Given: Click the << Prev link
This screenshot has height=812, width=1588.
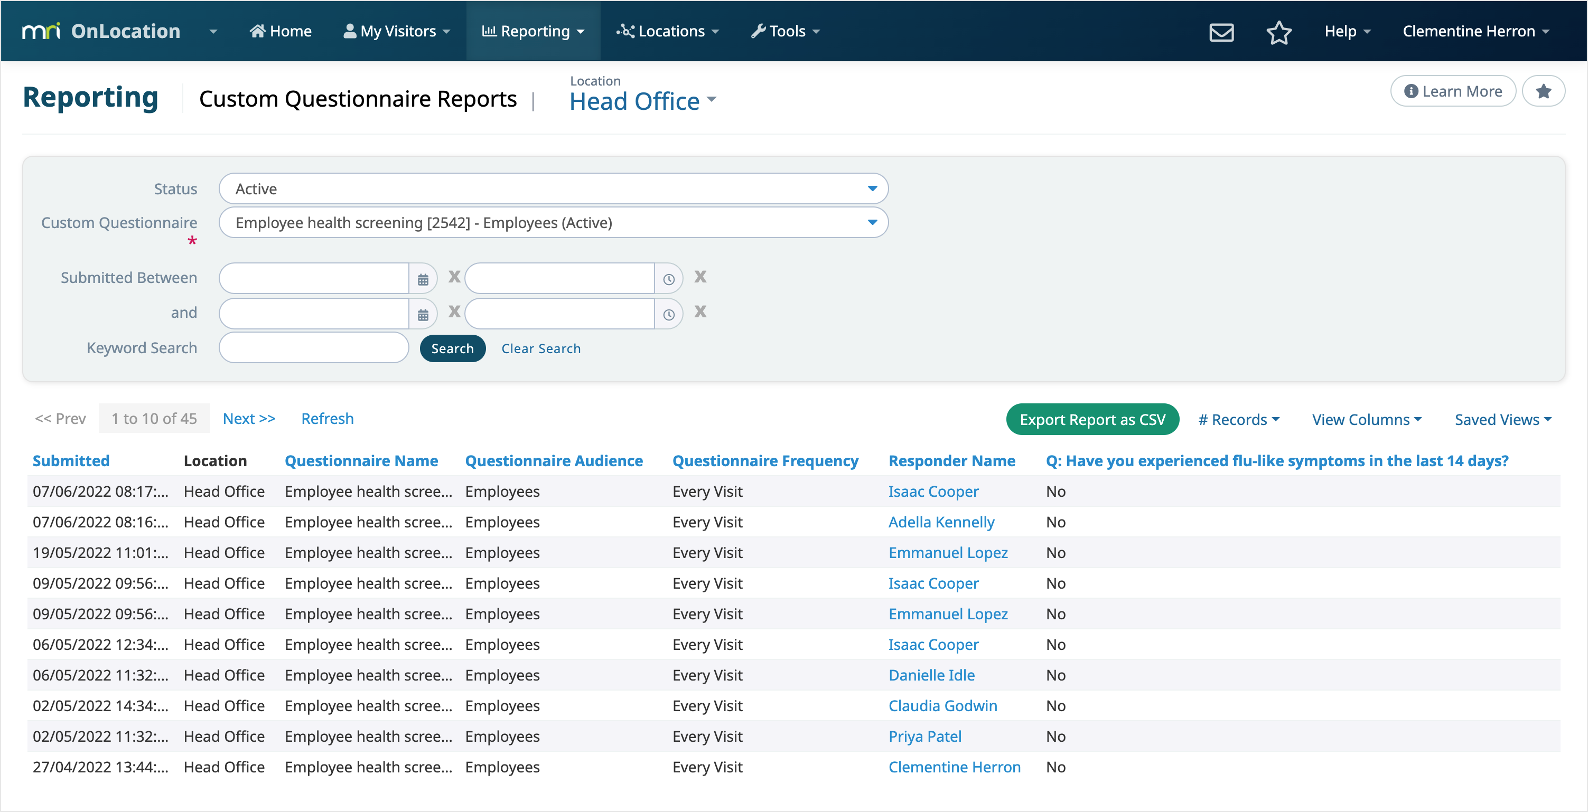Looking at the screenshot, I should (60, 418).
